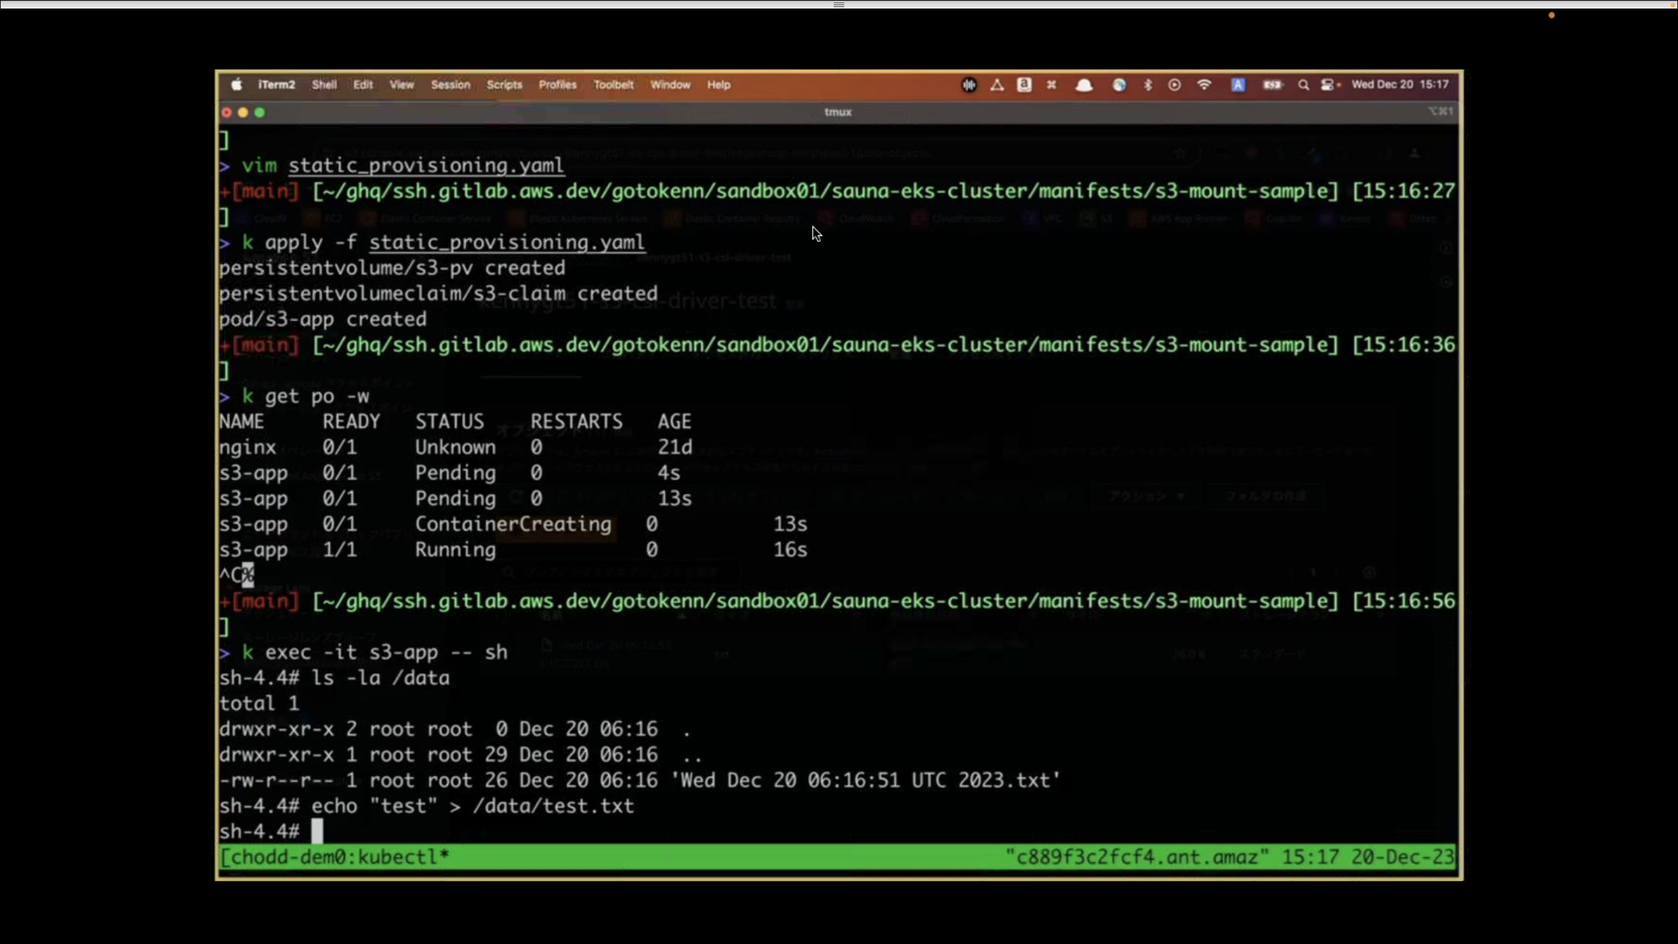The height and width of the screenshot is (944, 1678).
Task: Click the date and time clock
Action: point(1399,85)
